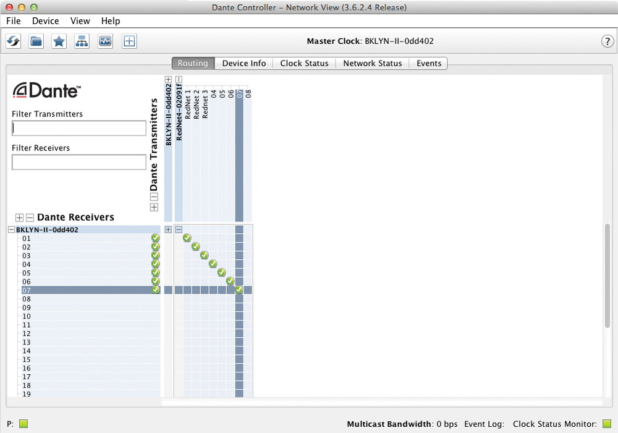Open the Load Preset folder icon

(x=36, y=41)
